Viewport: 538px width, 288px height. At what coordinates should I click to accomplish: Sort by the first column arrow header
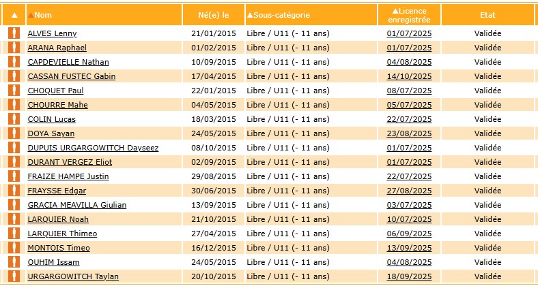14,15
